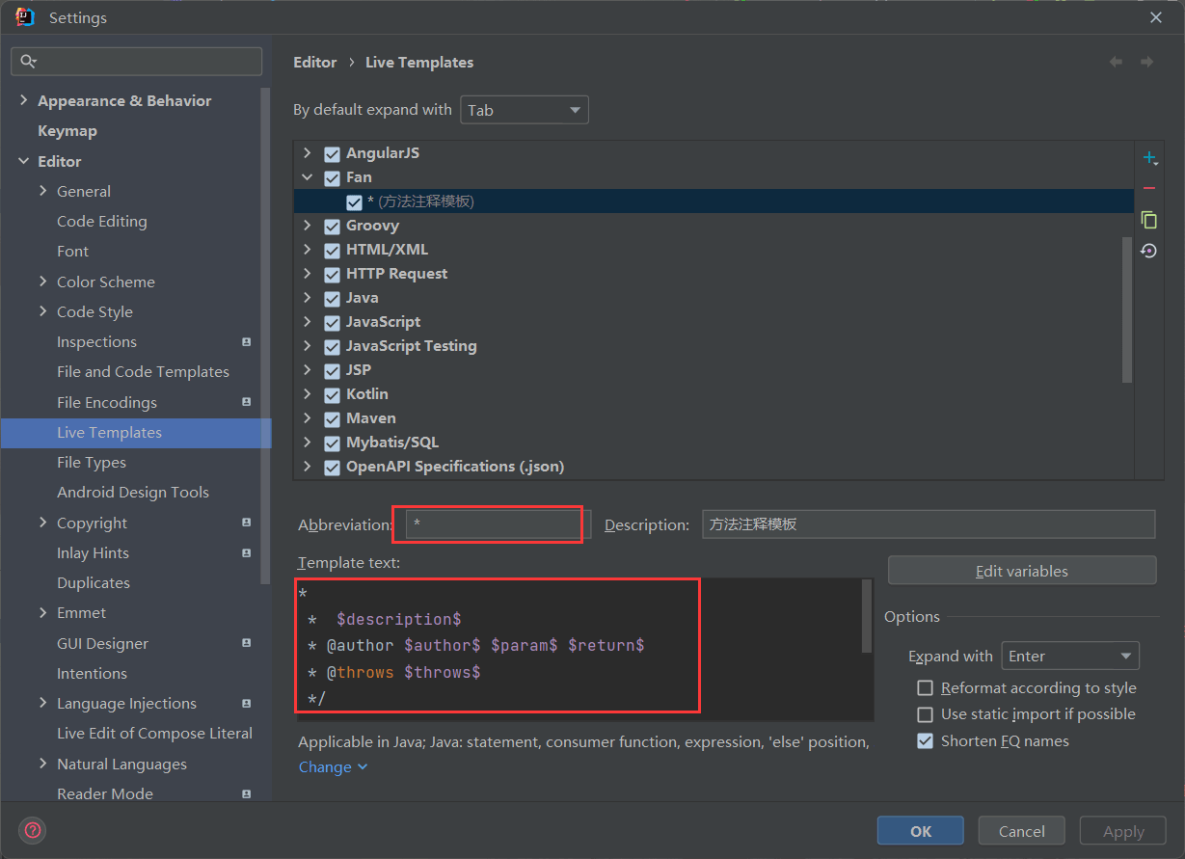Viewport: 1185px width, 859px height.
Task: Click the back navigation arrow icon
Action: (1116, 62)
